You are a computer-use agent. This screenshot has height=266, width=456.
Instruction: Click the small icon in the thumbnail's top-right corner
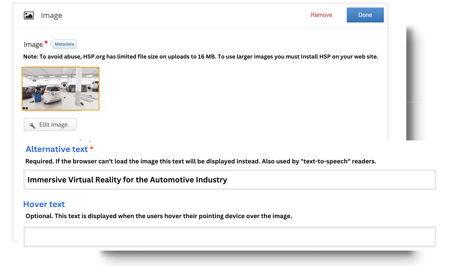(98, 68)
